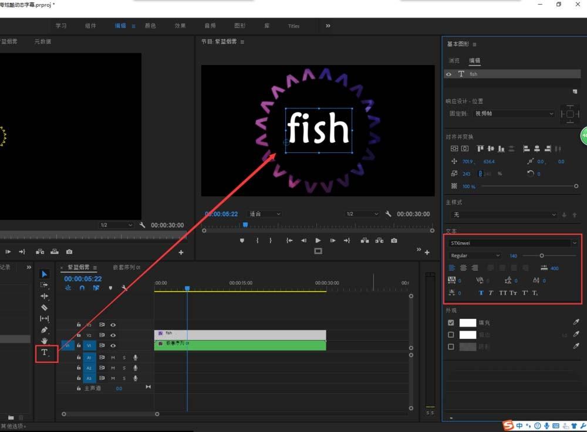Select the Type tool in the toolbar
This screenshot has width=587, height=432.
pyautogui.click(x=44, y=352)
